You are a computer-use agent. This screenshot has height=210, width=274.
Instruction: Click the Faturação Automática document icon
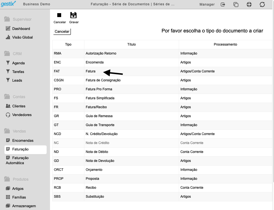[8, 157]
